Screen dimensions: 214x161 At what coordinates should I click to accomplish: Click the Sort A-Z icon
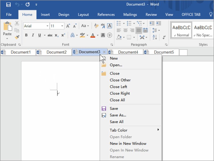click(x=155, y=37)
